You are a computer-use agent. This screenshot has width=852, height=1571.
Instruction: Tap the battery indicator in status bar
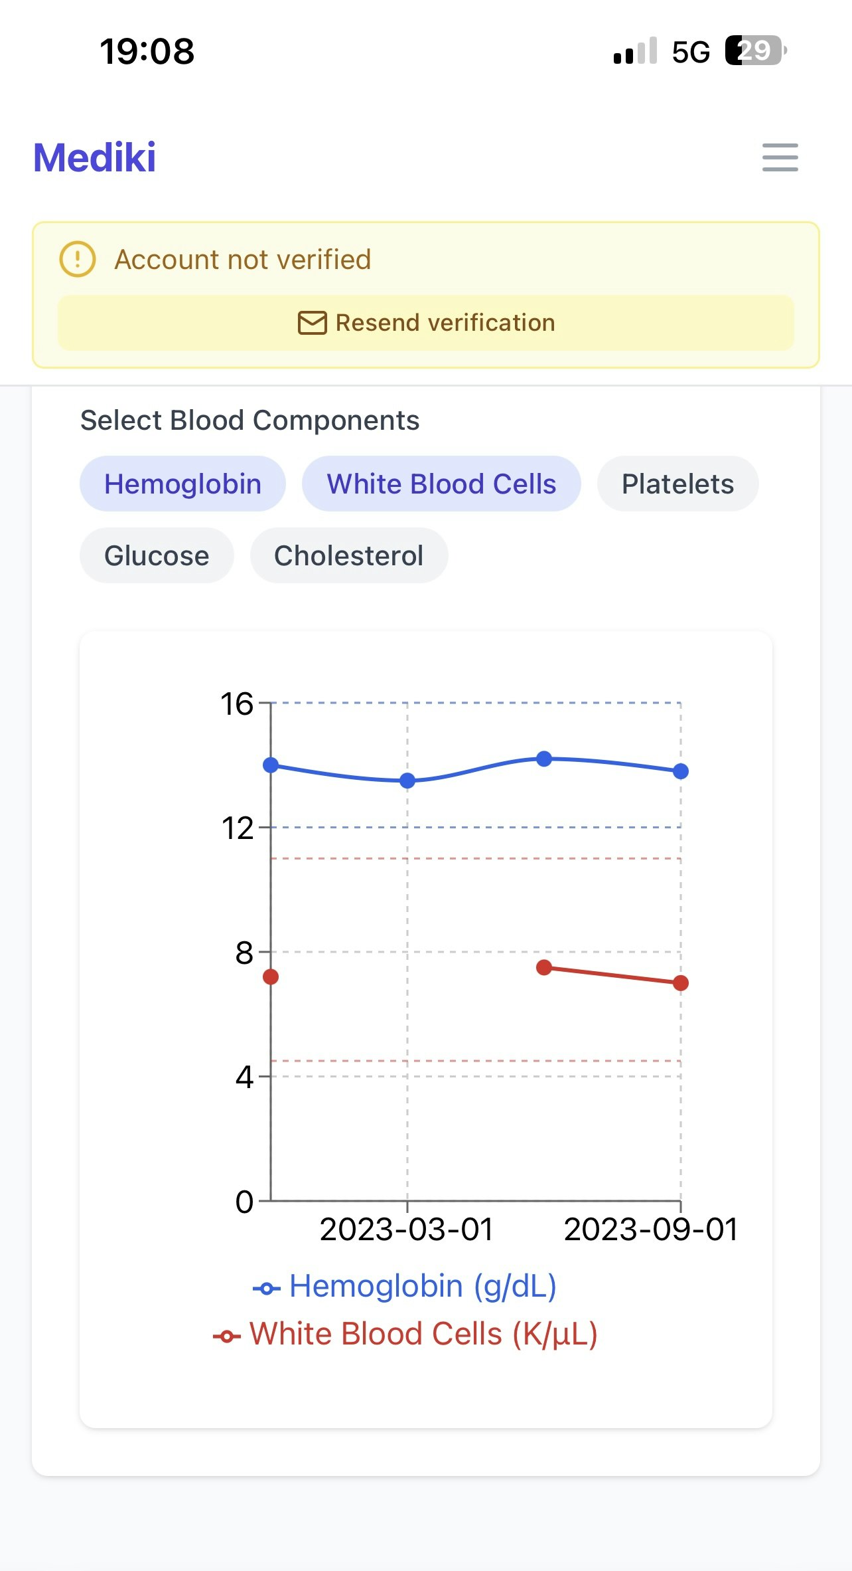[755, 50]
